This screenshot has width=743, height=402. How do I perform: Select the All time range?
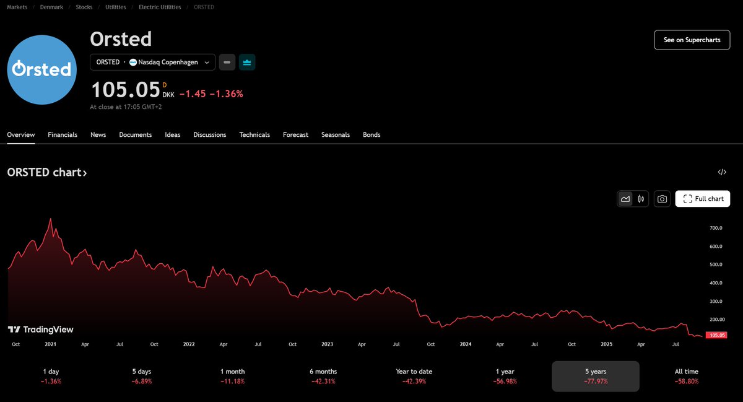click(x=687, y=376)
